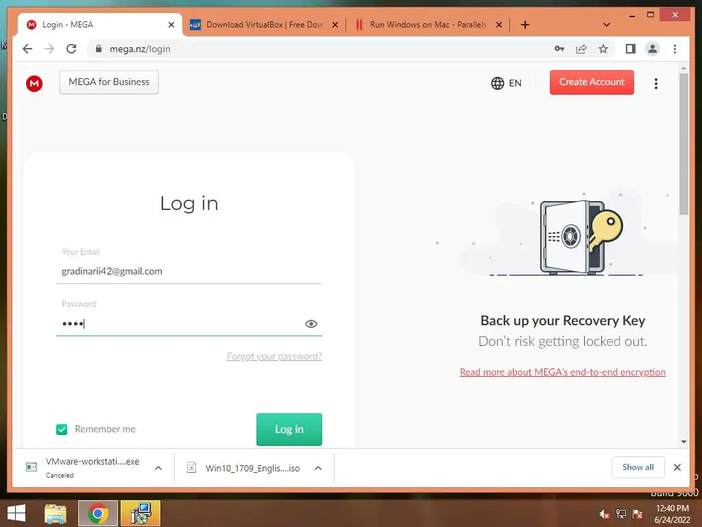702x527 pixels.
Task: Open end-to-end encryption link
Action: click(562, 372)
